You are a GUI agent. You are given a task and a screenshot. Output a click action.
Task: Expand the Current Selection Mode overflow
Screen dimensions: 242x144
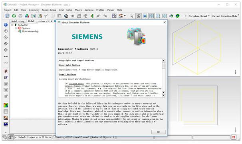[x=238, y=15]
